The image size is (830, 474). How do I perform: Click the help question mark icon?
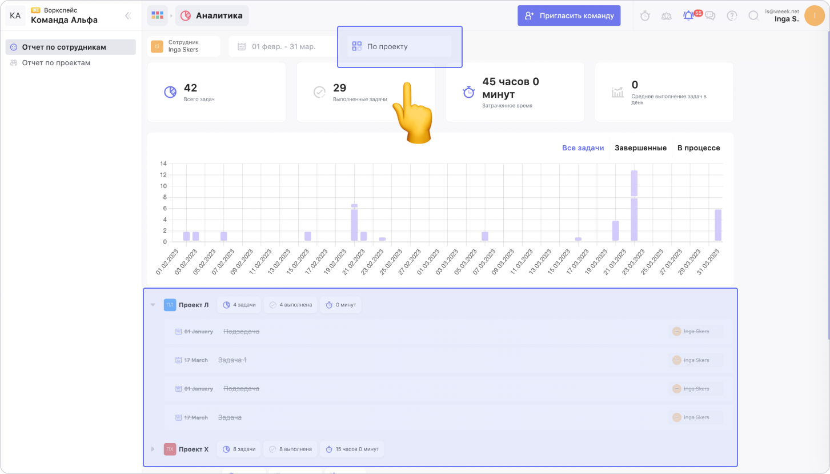(732, 16)
